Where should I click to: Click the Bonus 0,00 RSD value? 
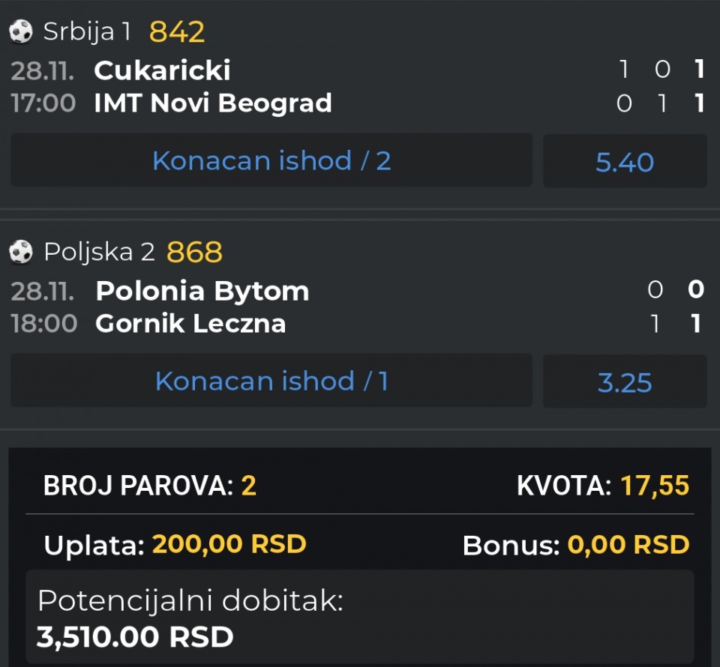click(x=628, y=545)
